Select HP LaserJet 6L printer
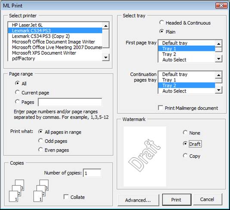The width and height of the screenshot is (230, 210). [x=55, y=25]
